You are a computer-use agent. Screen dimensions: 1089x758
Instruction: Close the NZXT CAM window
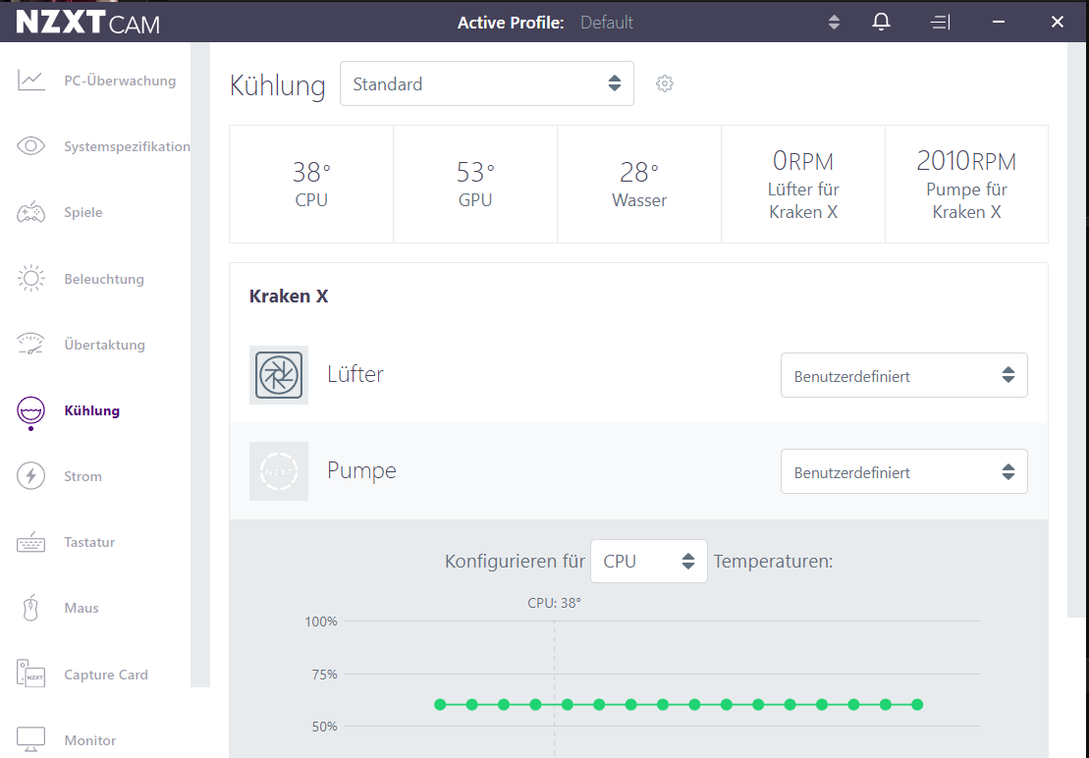(x=1057, y=23)
